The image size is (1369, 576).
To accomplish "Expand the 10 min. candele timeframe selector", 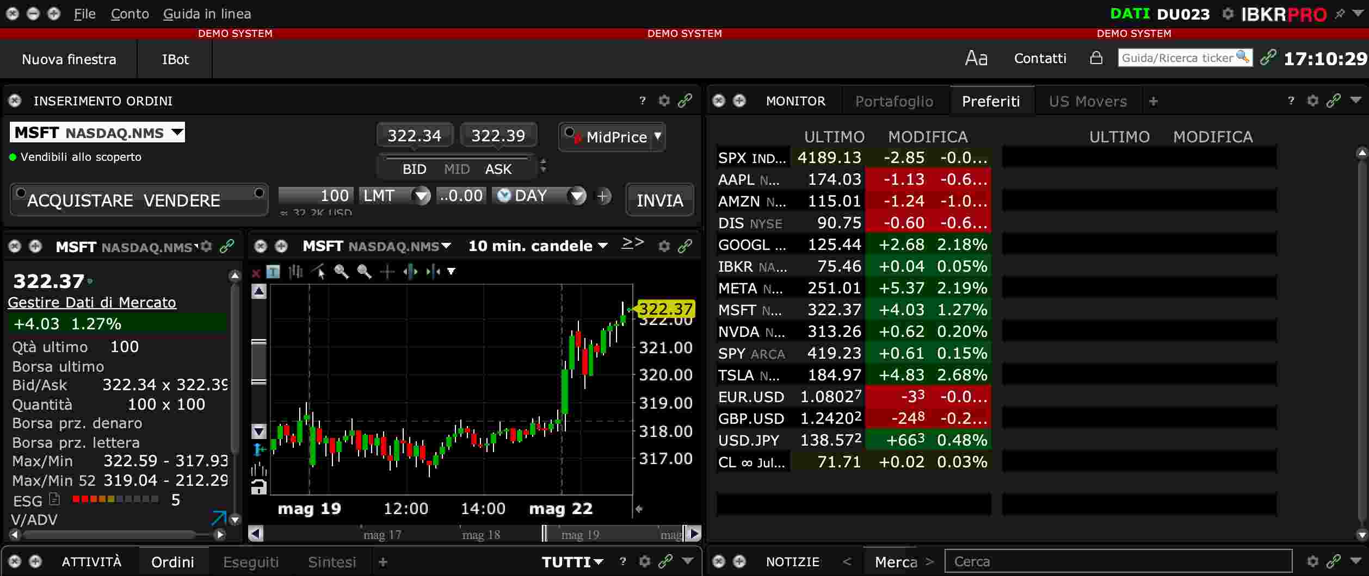I will pos(602,246).
